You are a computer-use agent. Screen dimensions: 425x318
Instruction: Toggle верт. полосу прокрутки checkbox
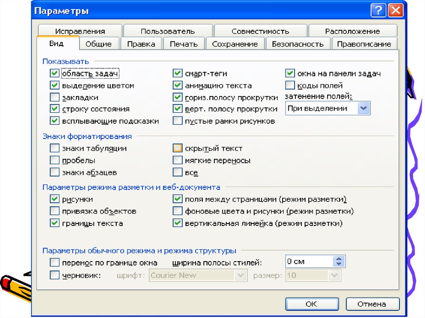[x=178, y=109]
